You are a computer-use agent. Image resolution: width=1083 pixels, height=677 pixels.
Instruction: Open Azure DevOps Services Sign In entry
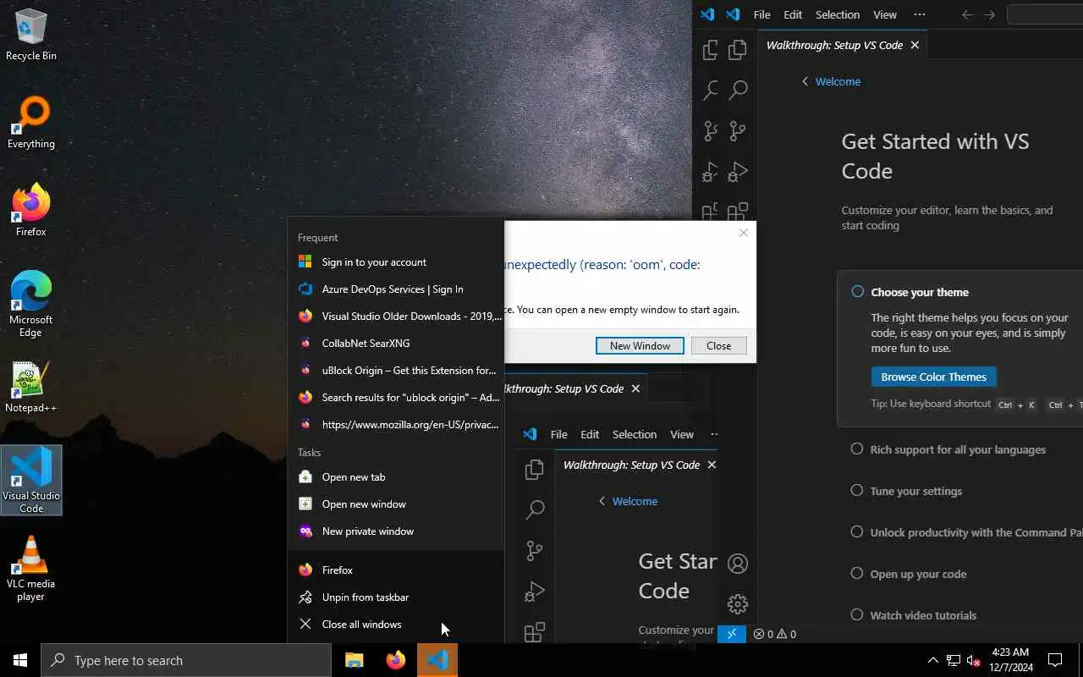click(396, 289)
